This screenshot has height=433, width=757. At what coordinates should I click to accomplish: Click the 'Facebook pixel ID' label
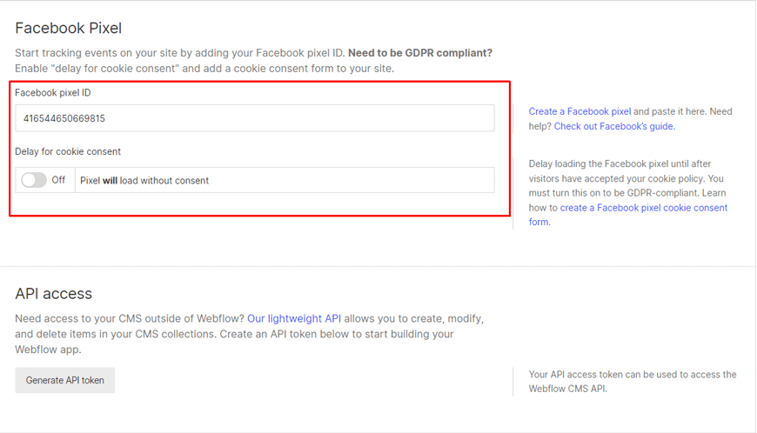(x=52, y=92)
